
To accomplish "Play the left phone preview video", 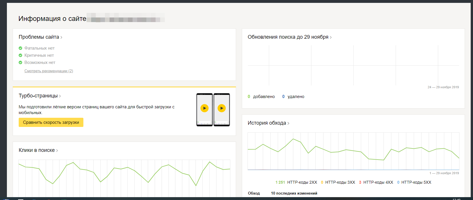I will pos(204,108).
